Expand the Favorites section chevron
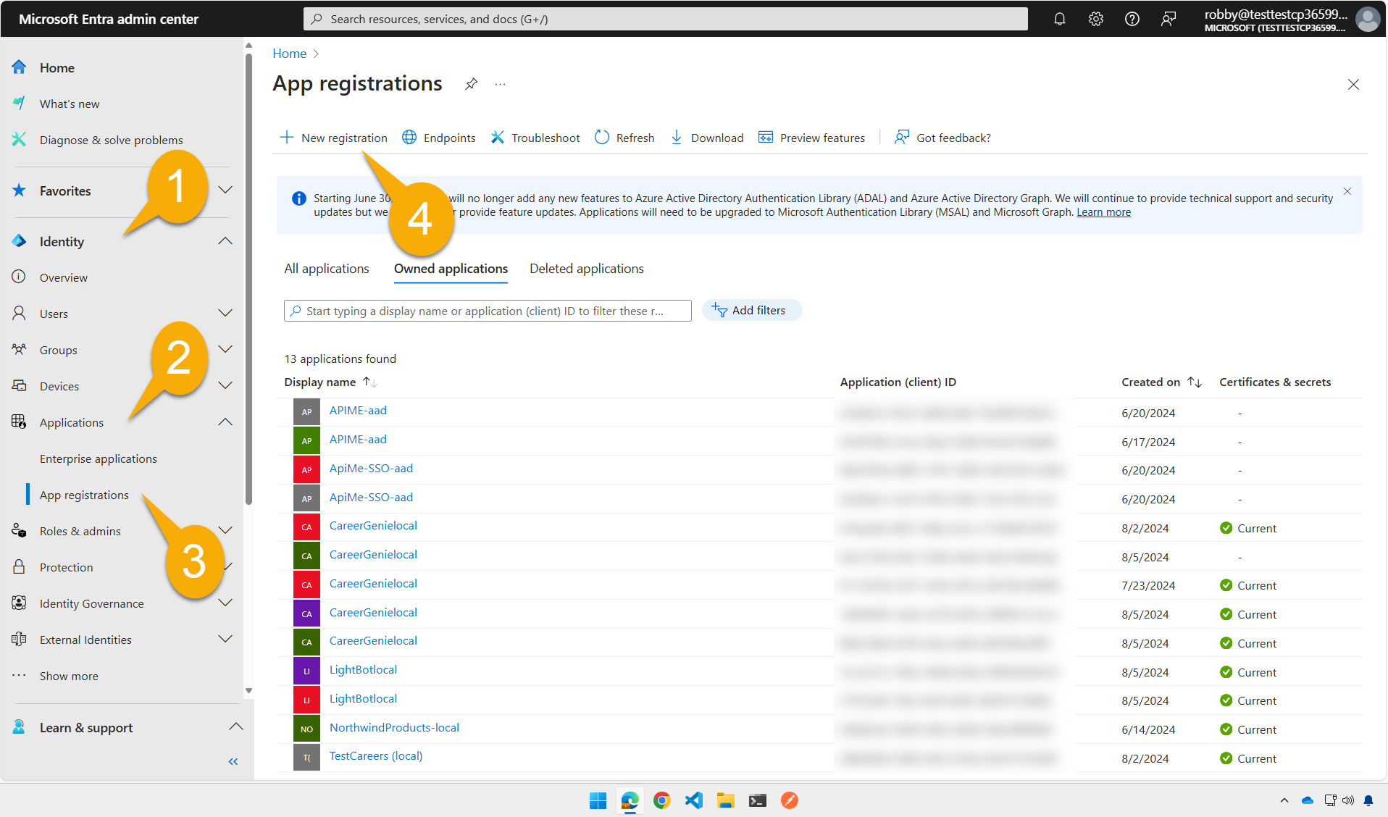The width and height of the screenshot is (1388, 817). (225, 190)
